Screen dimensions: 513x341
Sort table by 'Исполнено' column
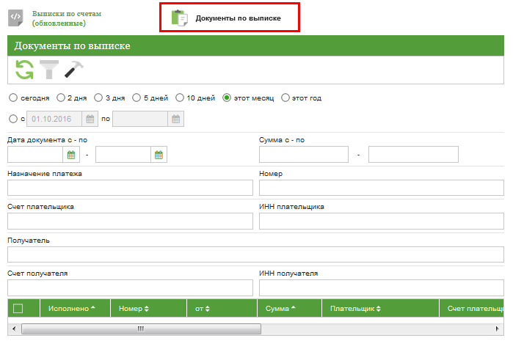[71, 309]
